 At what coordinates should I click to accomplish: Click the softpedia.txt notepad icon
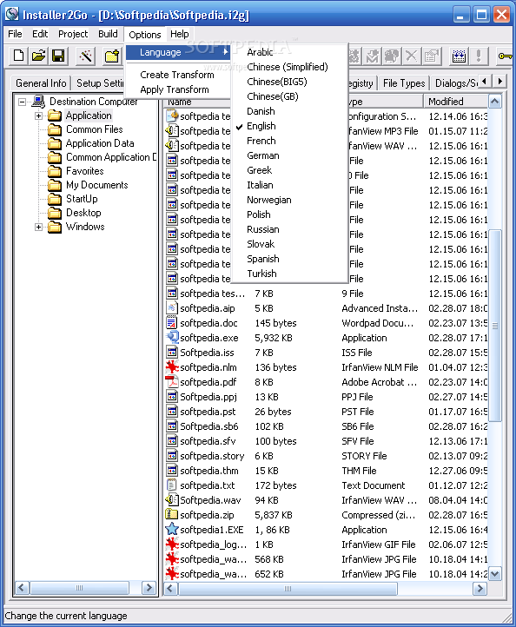(x=172, y=485)
